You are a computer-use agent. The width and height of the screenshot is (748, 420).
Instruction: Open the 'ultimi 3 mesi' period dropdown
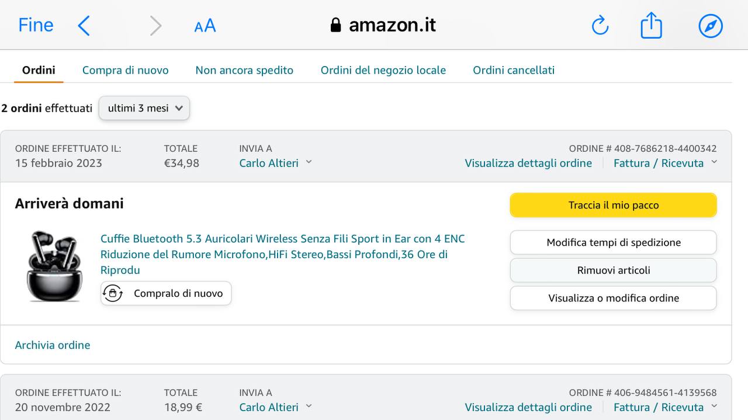[x=144, y=108]
